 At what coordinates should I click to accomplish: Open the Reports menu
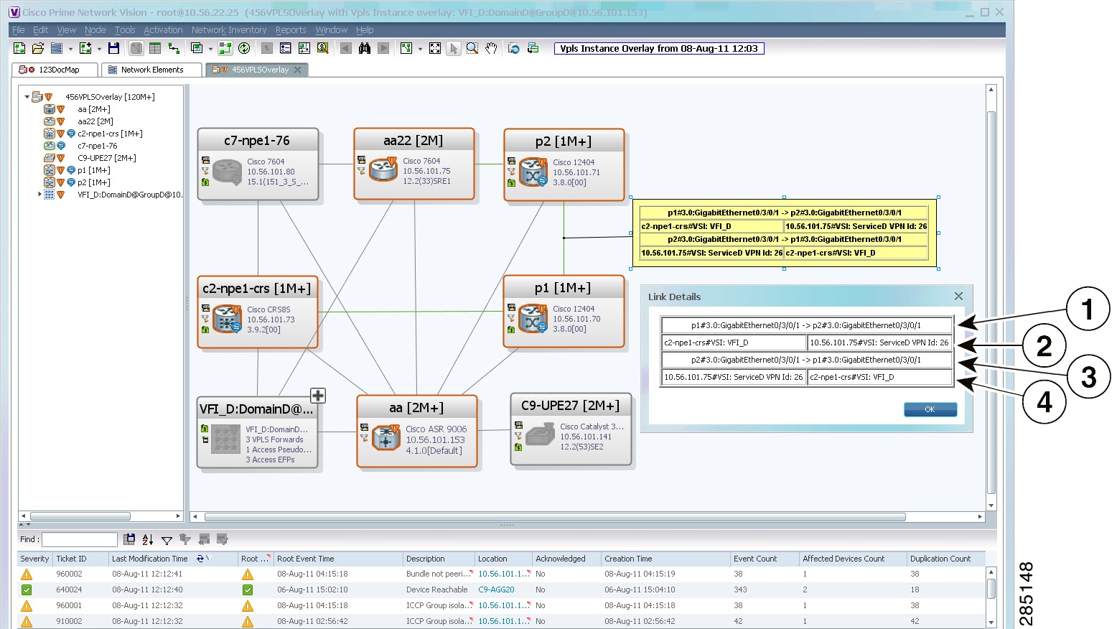291,30
